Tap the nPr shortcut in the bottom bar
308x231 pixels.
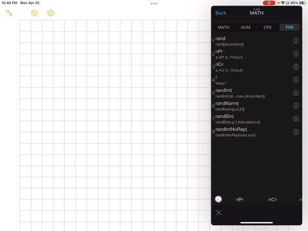click(x=239, y=200)
